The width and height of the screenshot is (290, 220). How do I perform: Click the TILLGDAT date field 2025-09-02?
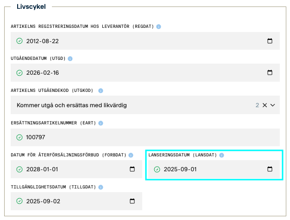tap(69, 201)
